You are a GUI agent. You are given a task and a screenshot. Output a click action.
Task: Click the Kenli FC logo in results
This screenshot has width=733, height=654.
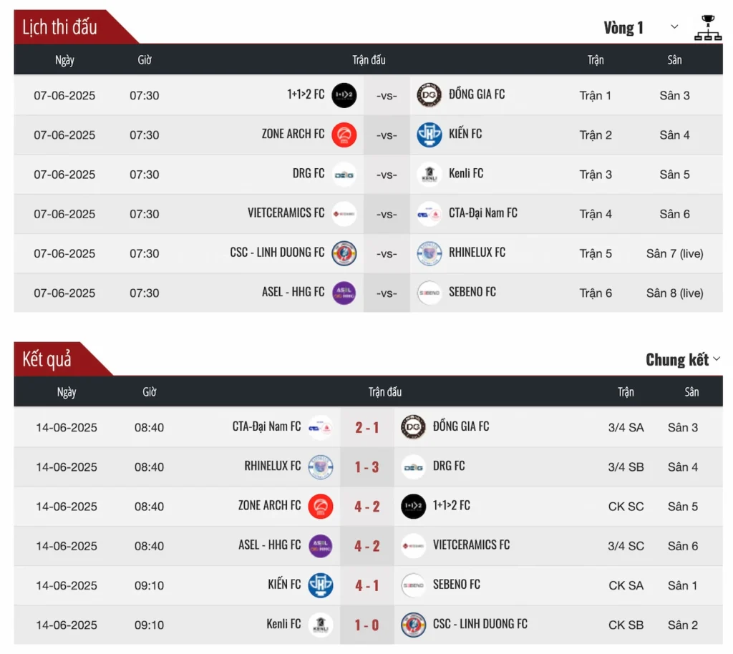pos(321,625)
